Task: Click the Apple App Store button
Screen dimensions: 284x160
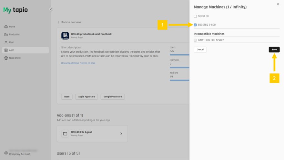Action: 86,97
